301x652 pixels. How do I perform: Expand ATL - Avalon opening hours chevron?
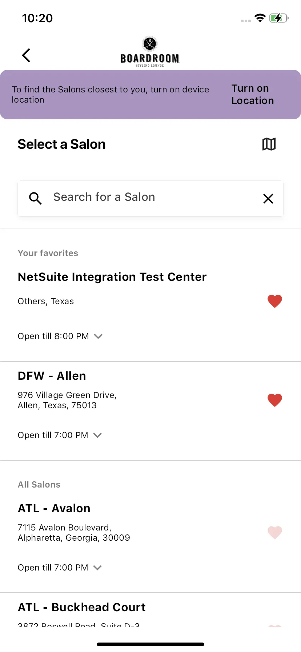pyautogui.click(x=97, y=568)
